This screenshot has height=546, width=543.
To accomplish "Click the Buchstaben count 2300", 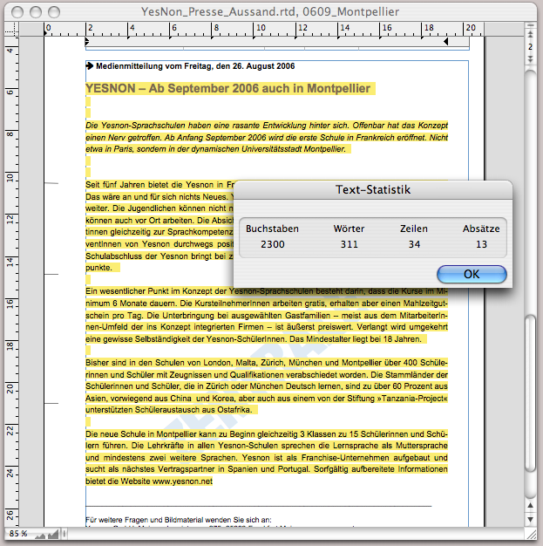I will pos(272,244).
